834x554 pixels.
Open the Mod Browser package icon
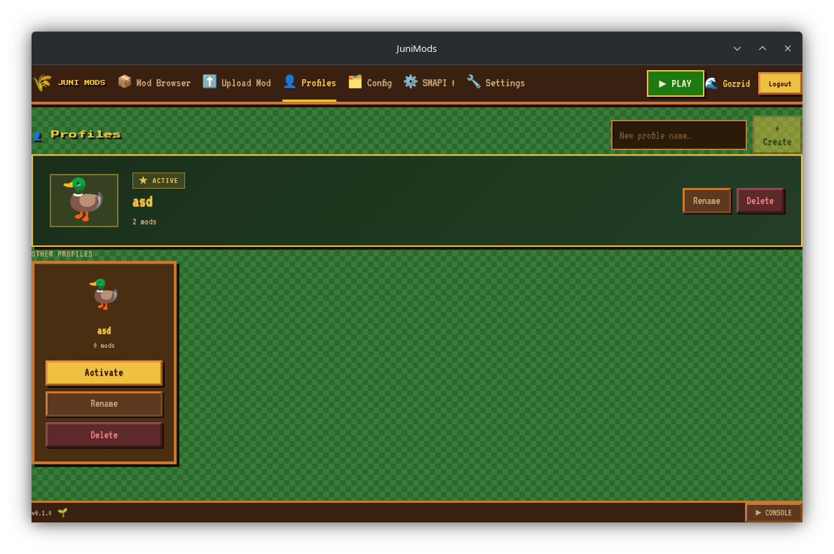(125, 81)
